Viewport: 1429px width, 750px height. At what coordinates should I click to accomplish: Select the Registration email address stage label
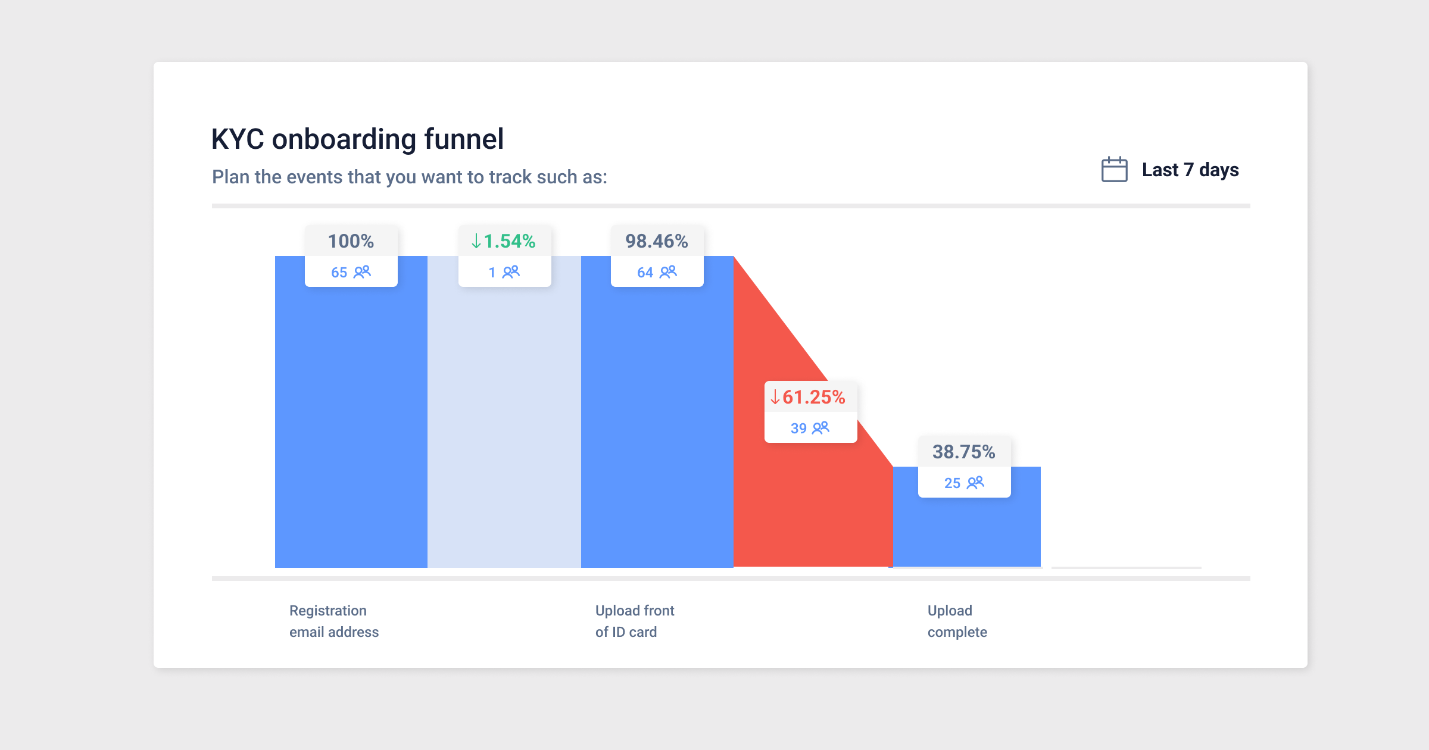pyautogui.click(x=333, y=621)
